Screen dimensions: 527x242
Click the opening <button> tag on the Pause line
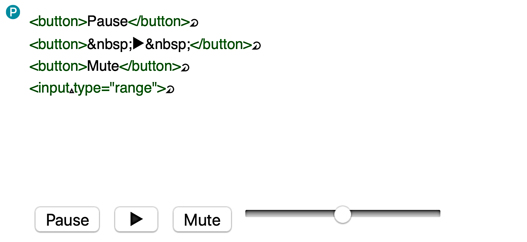[58, 21]
